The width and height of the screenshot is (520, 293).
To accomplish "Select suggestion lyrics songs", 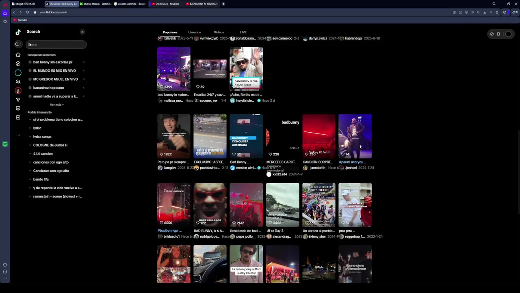I will [42, 137].
